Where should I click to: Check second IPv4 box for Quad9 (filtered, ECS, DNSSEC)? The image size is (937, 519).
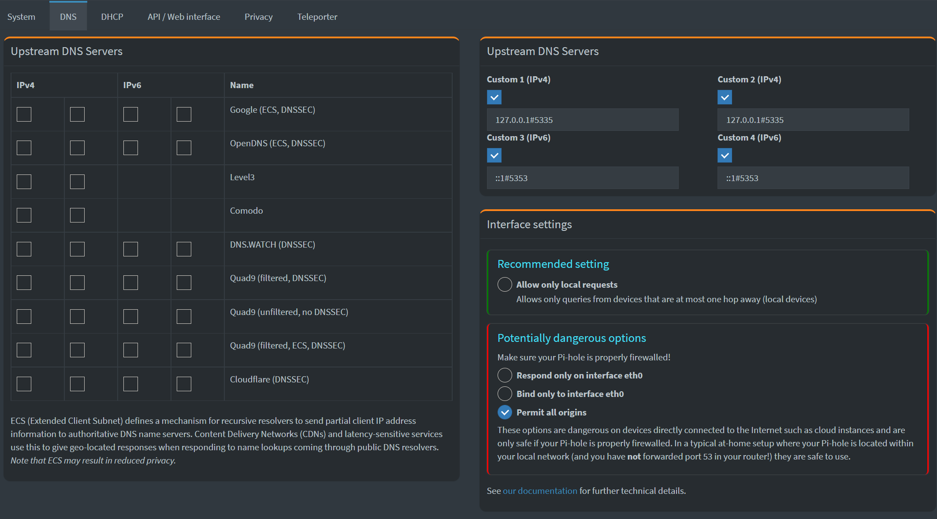[77, 350]
